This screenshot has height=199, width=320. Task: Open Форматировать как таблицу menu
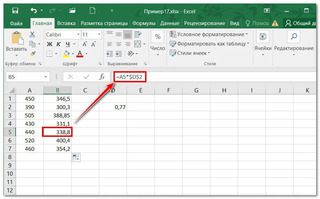point(210,44)
